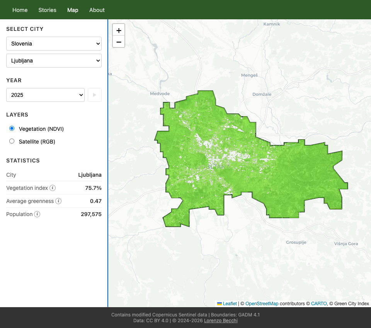Open the country selector showing Slovenia
Image resolution: width=371 pixels, height=328 pixels.
click(54, 44)
